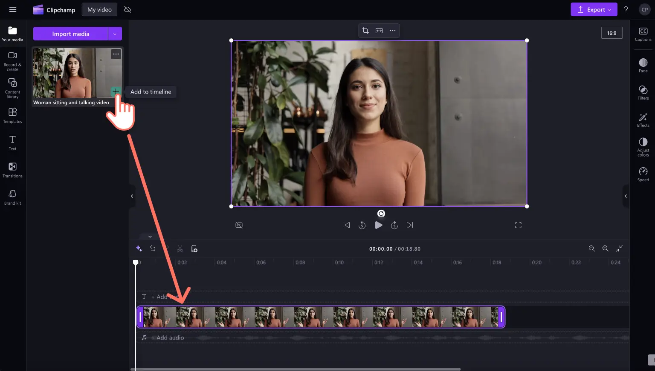
Task: Play the video preview
Action: coord(379,225)
